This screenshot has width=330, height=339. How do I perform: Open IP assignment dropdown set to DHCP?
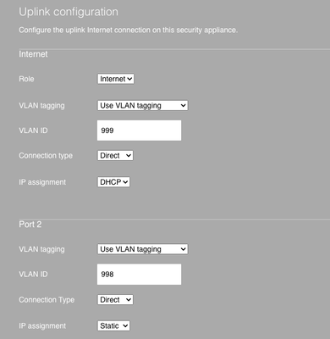pyautogui.click(x=113, y=182)
